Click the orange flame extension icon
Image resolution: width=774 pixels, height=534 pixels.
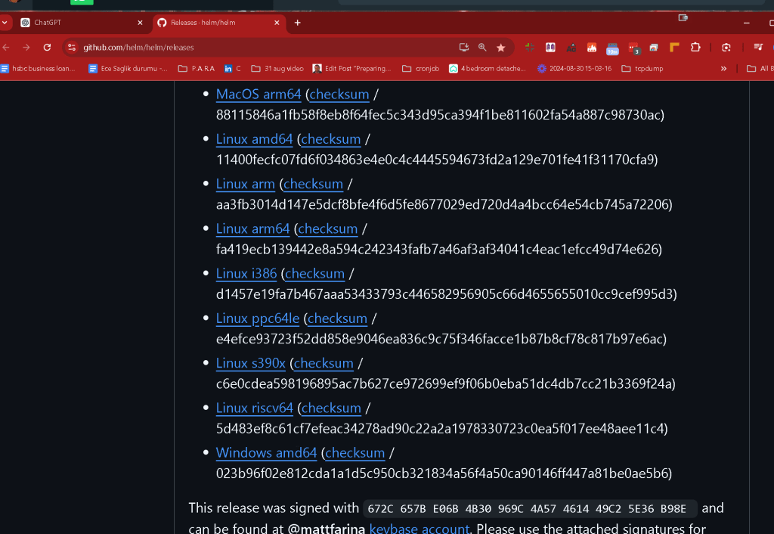(x=591, y=48)
